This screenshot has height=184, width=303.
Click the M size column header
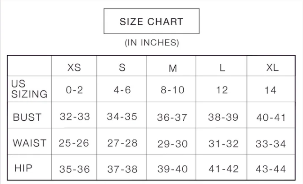[173, 68]
